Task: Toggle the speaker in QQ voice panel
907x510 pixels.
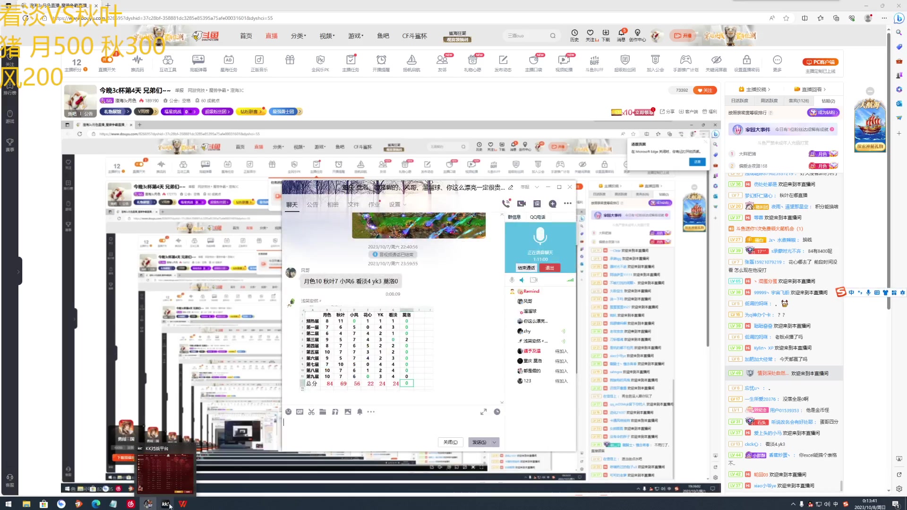Action: pos(522,280)
